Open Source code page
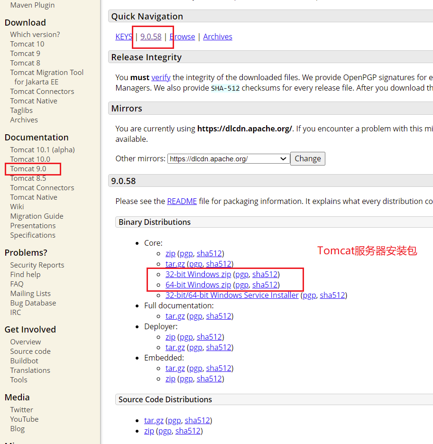The image size is (433, 444). (30, 351)
